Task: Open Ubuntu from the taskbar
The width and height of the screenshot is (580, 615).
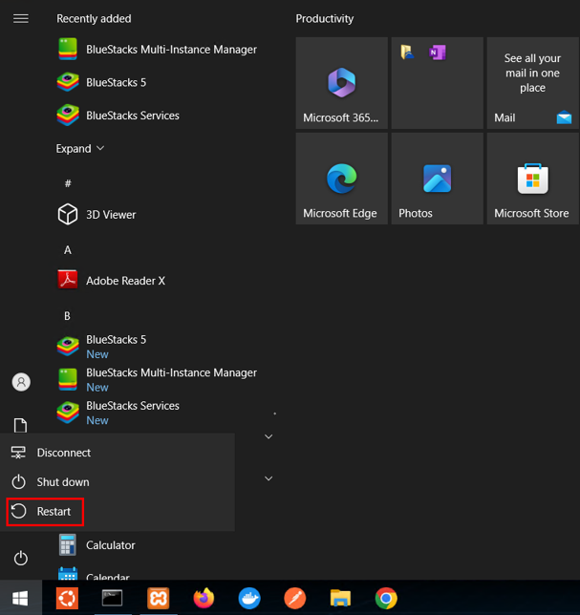Action: point(67,598)
